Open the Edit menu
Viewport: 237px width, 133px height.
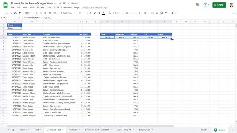click(19, 7)
